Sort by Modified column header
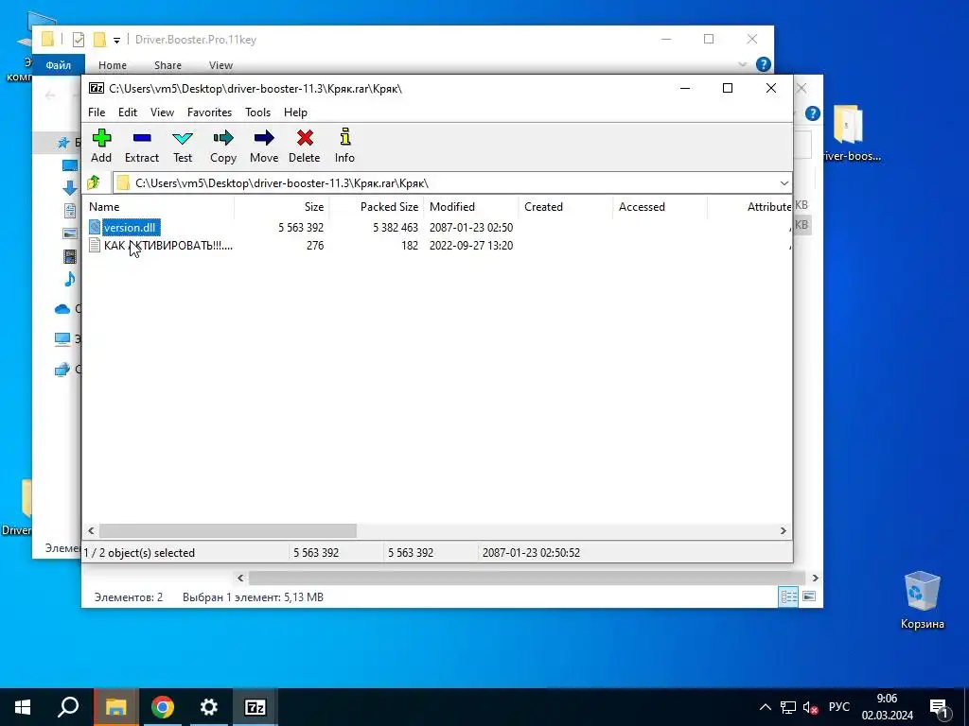The width and height of the screenshot is (969, 726). (x=471, y=207)
